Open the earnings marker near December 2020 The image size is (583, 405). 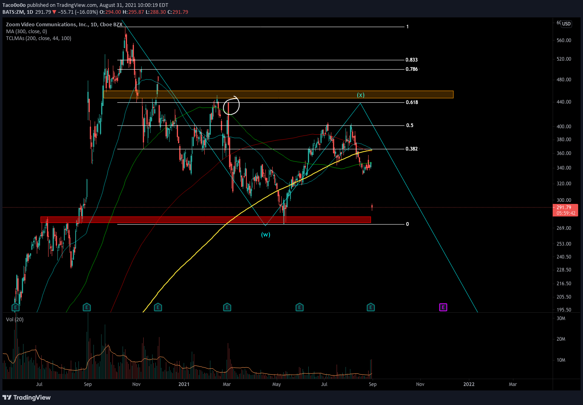click(x=158, y=307)
